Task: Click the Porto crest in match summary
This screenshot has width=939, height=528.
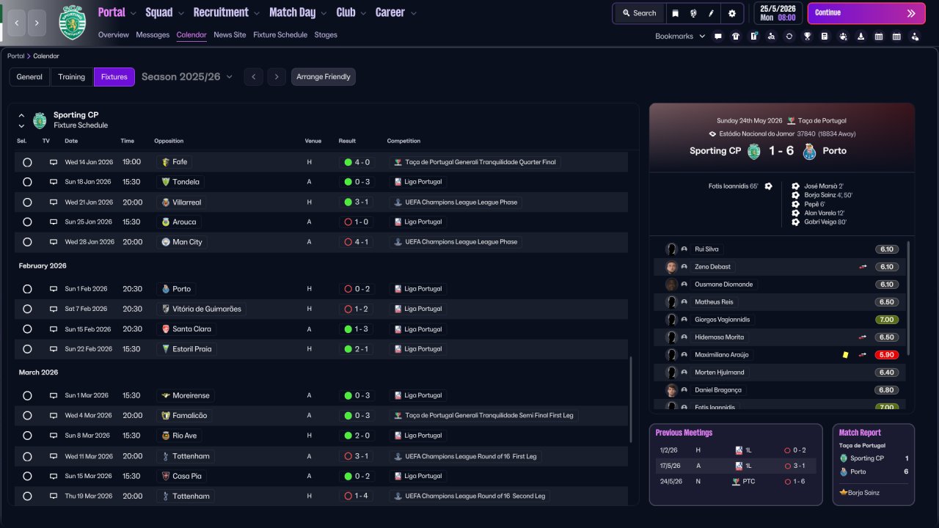Action: [x=810, y=151]
